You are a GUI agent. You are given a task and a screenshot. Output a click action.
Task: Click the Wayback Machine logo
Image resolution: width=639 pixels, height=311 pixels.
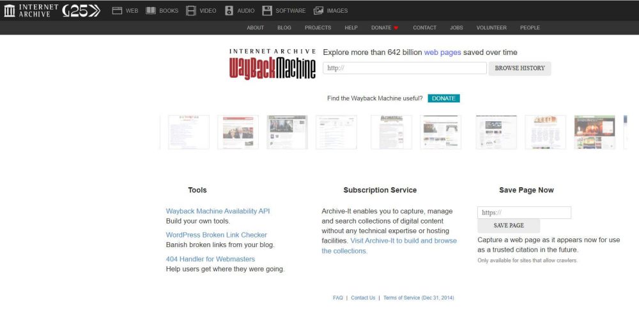[x=272, y=64]
